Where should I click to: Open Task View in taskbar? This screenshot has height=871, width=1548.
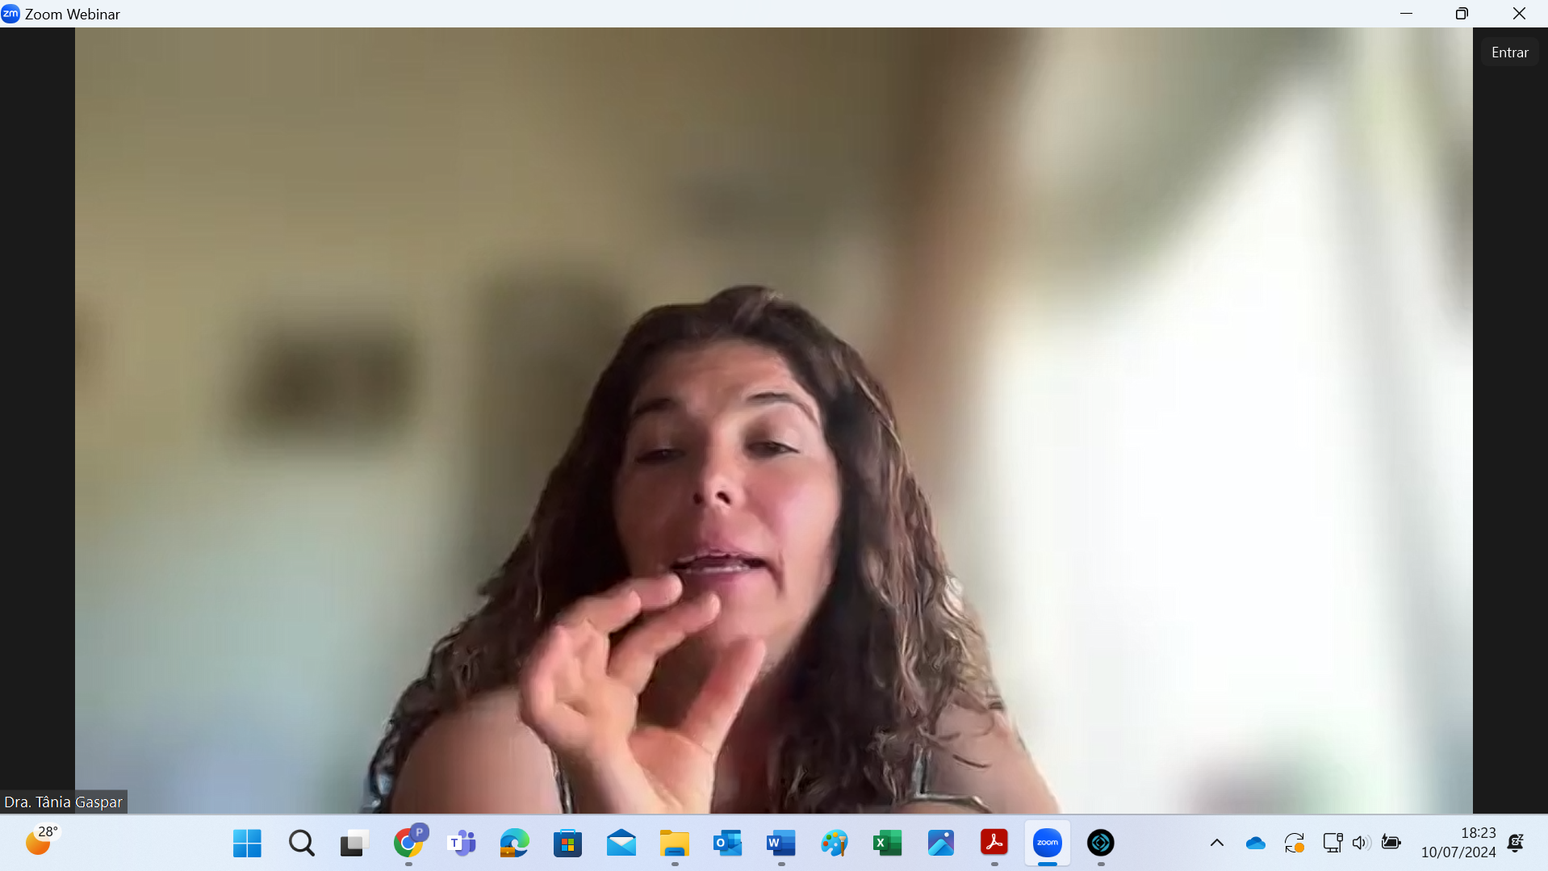pos(354,843)
